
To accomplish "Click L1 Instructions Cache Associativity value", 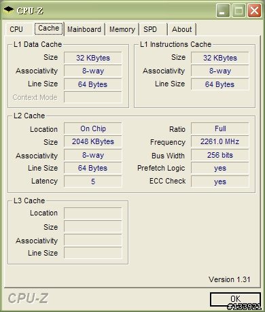I will click(x=220, y=71).
